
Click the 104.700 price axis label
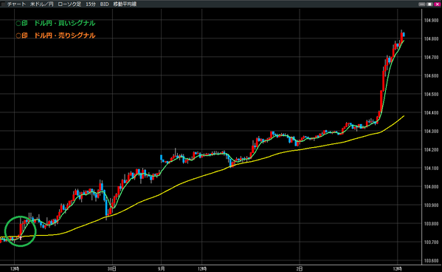tap(431, 58)
